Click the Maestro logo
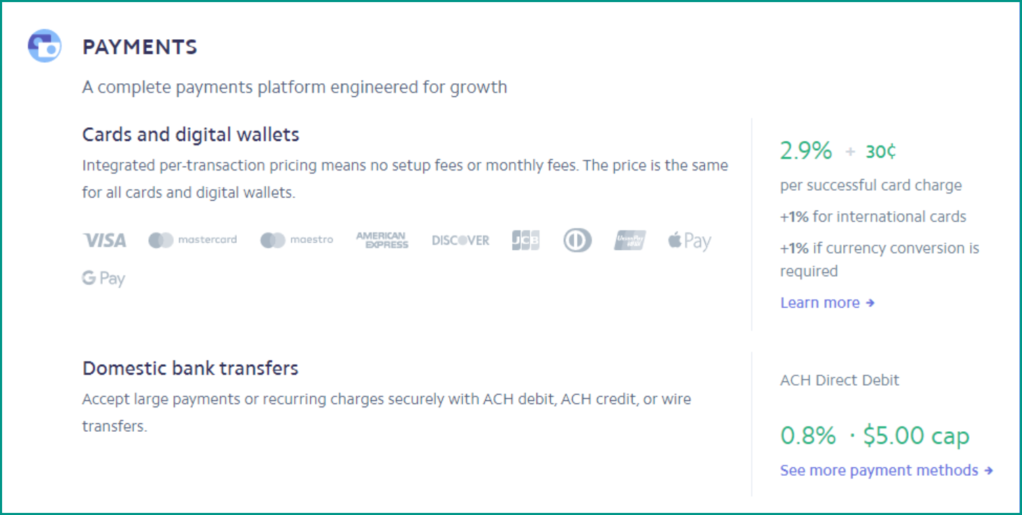Screen dimensions: 1022x515 (x=297, y=240)
